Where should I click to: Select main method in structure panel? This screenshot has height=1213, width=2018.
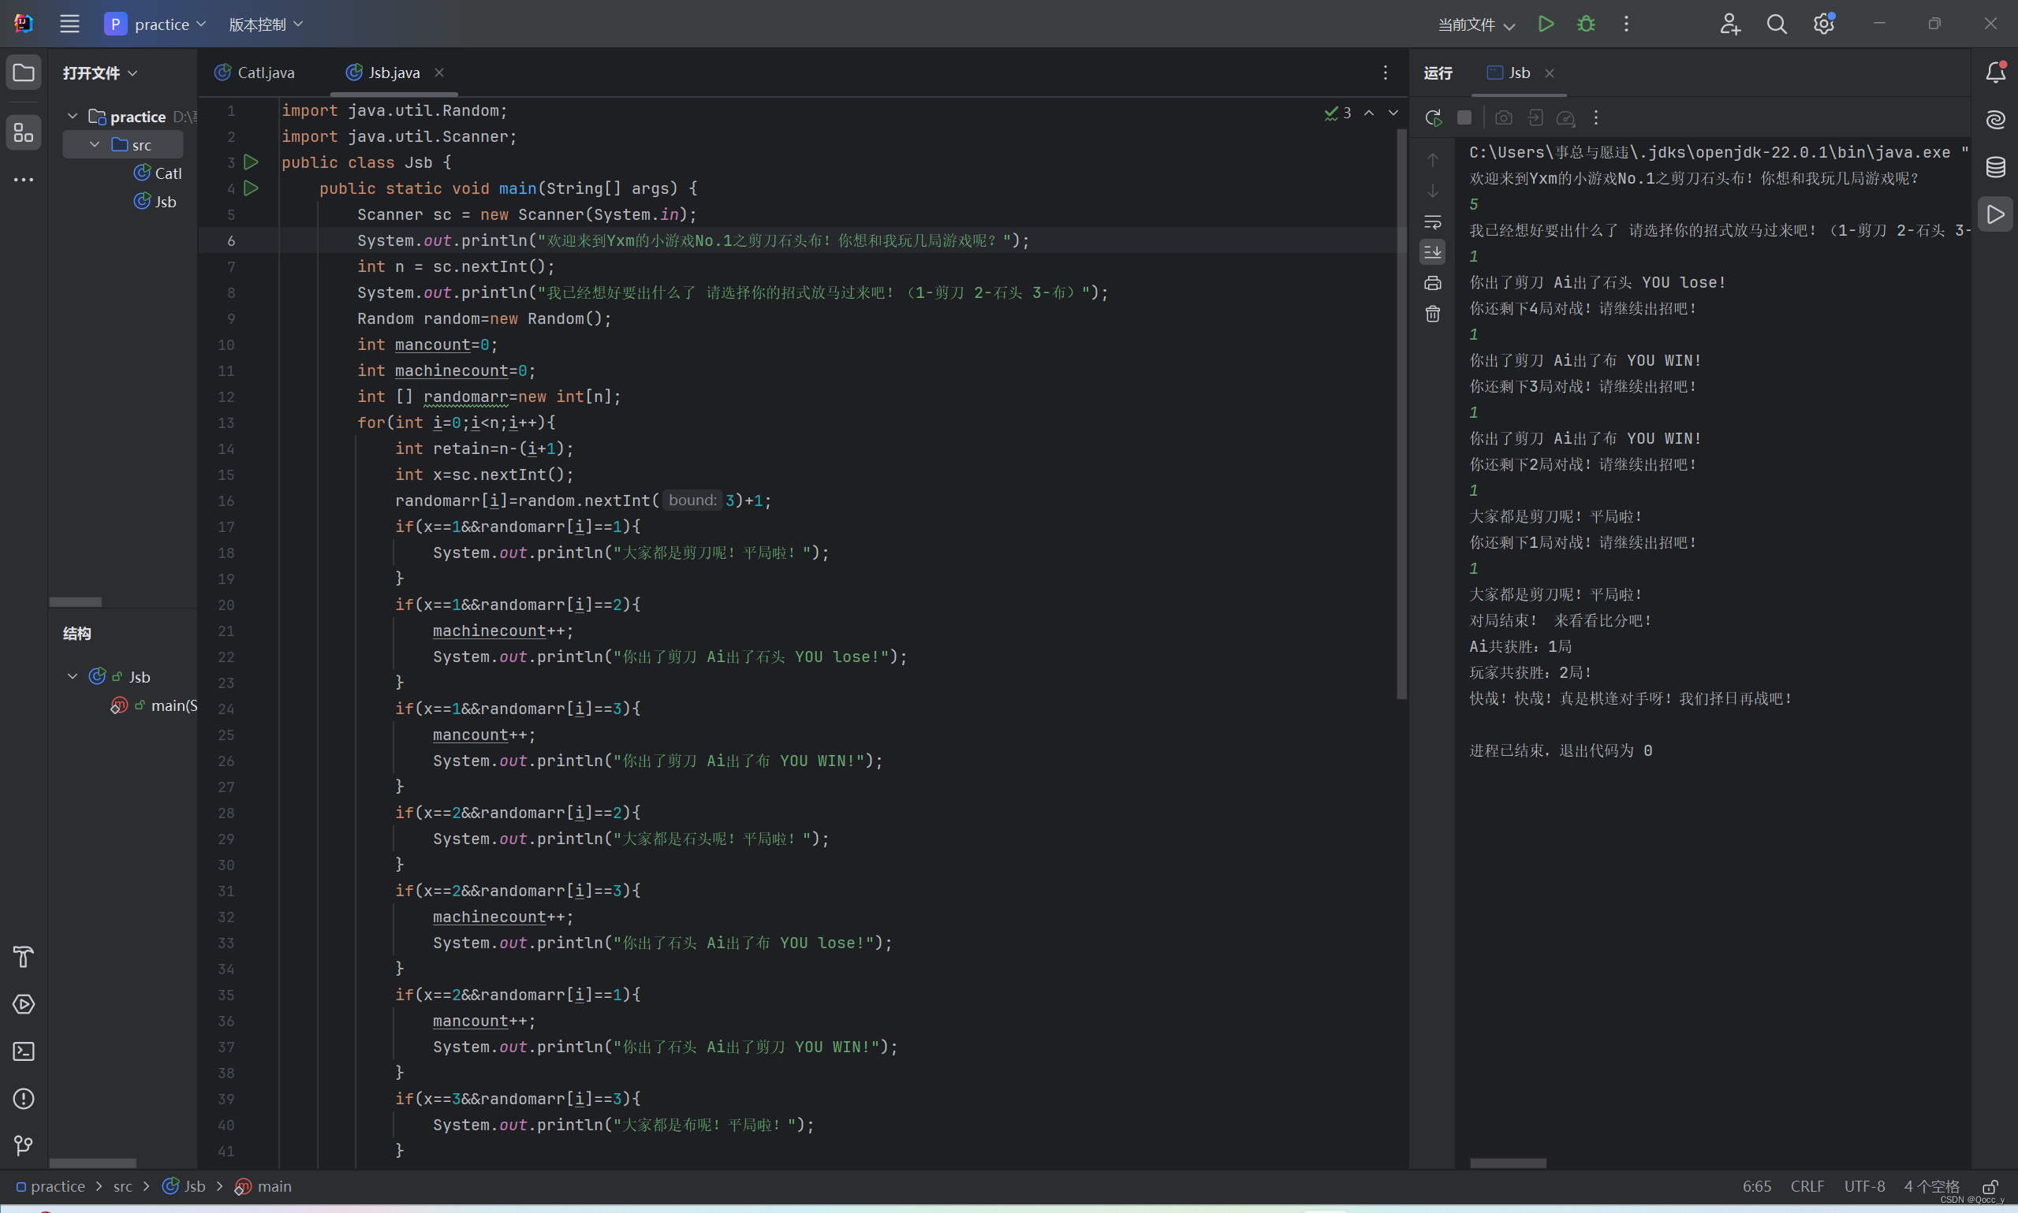coord(154,705)
